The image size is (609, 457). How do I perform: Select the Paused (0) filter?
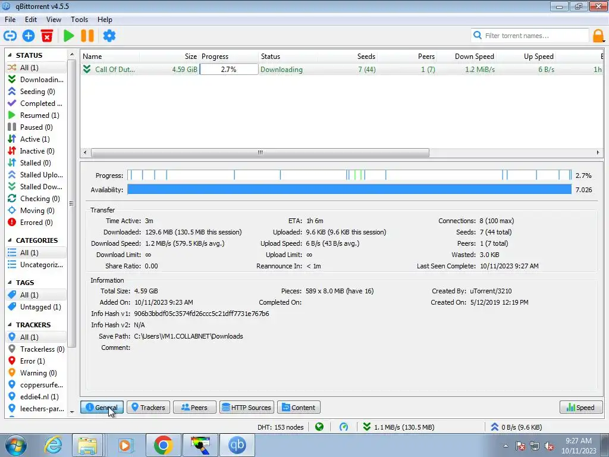[36, 127]
